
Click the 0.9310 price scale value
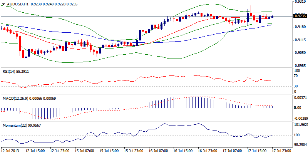[x=299, y=2]
